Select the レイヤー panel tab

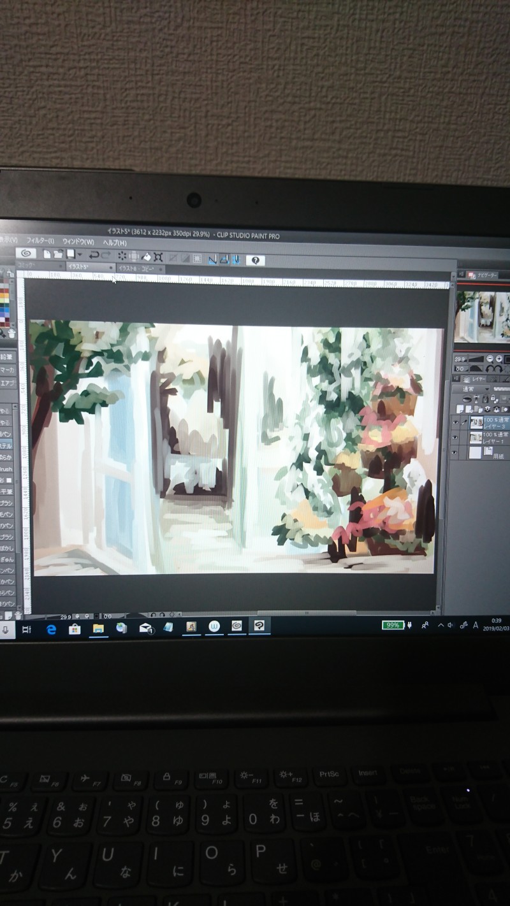point(473,380)
